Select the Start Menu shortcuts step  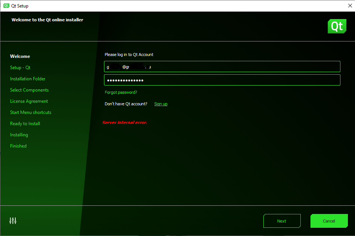31,112
